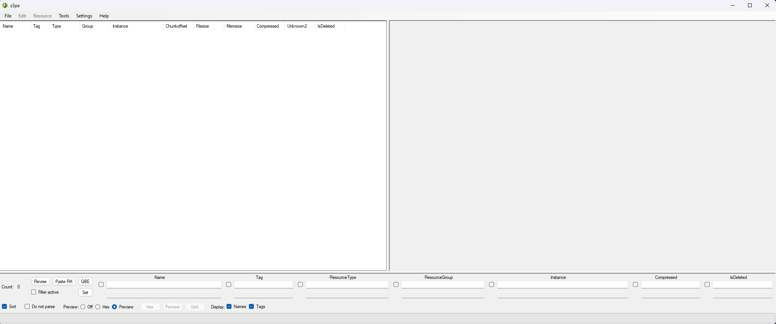776x324 pixels.
Task: Open the Resource menu
Action: (x=42, y=16)
